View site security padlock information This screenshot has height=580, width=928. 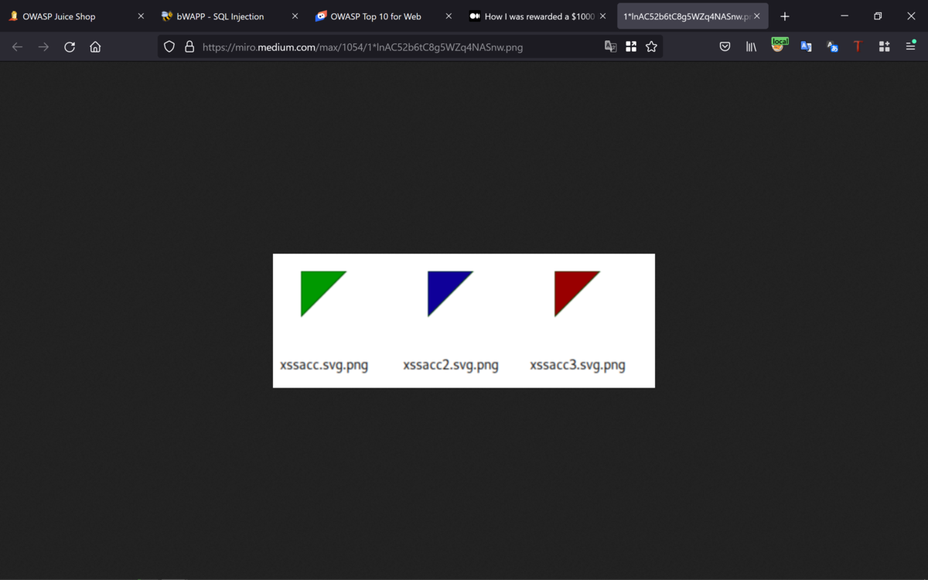click(189, 47)
